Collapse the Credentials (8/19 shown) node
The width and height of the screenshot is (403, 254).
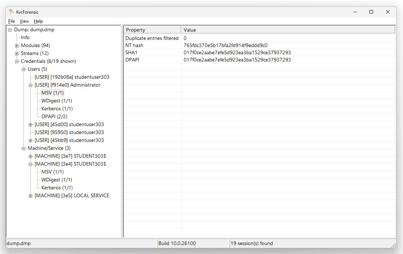[x=17, y=61]
